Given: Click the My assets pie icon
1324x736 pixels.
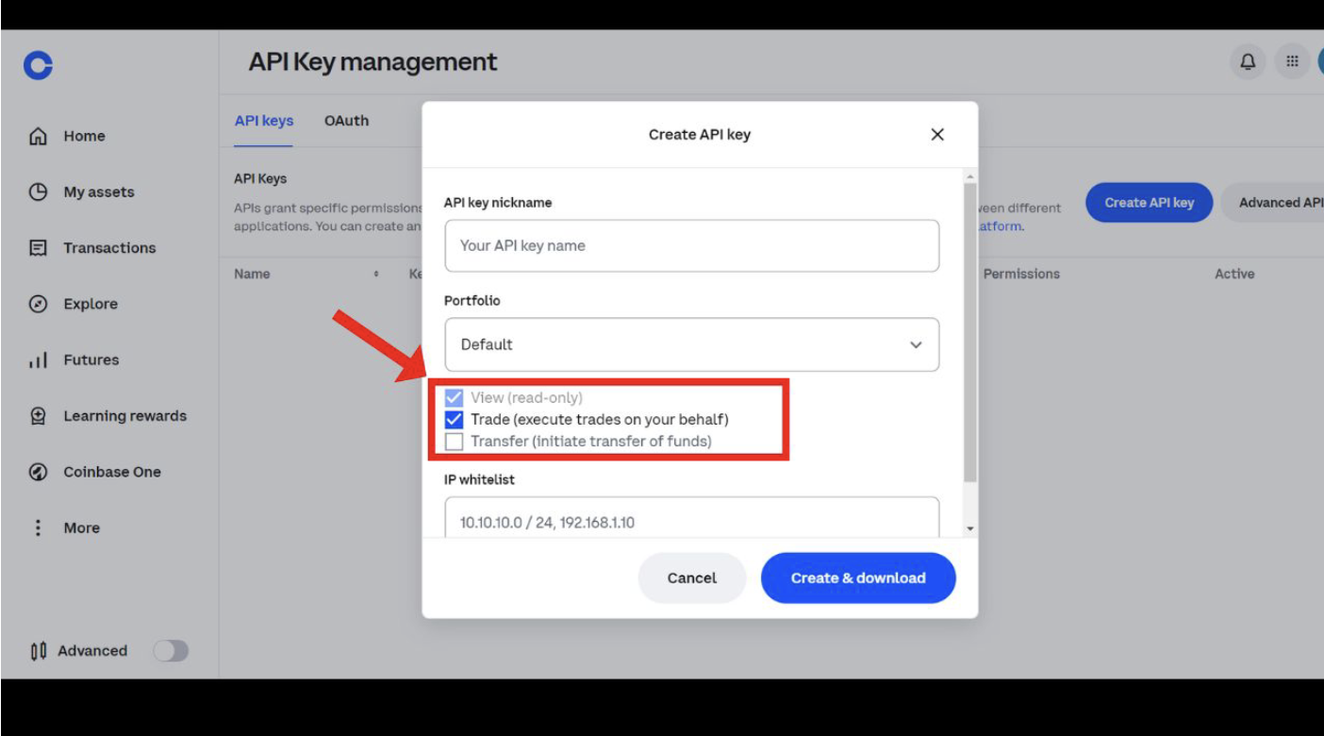Looking at the screenshot, I should click(x=39, y=192).
